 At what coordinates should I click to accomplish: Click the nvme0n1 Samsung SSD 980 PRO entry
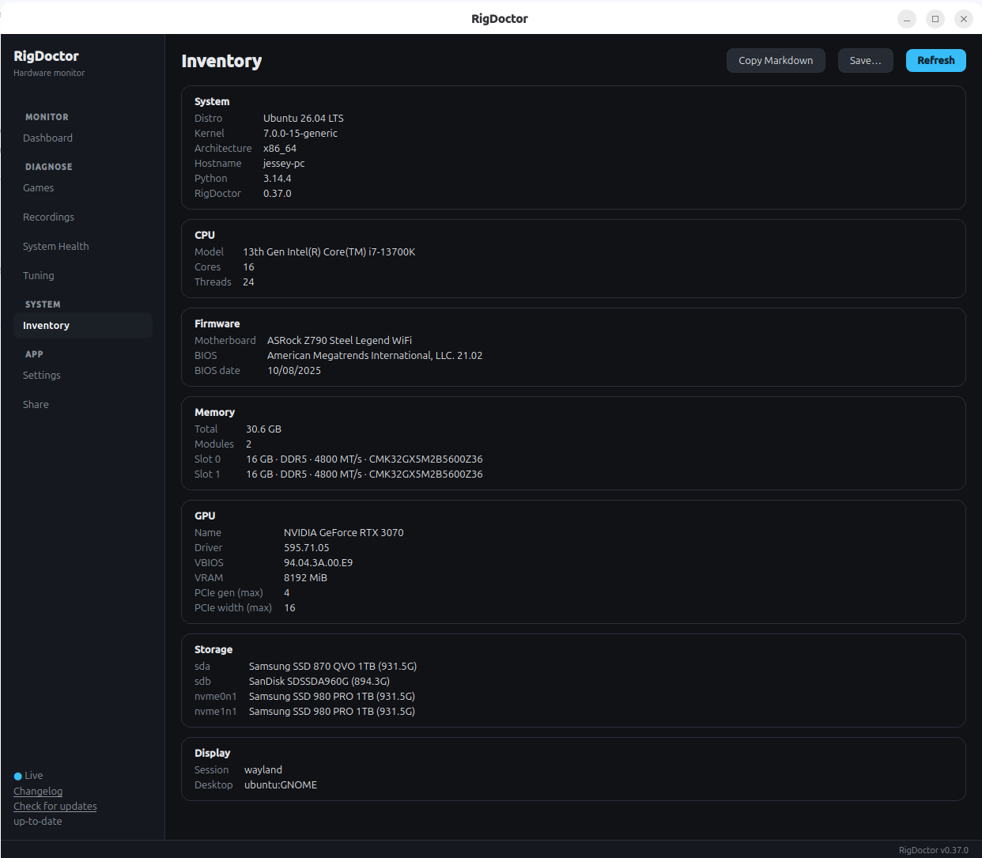[332, 696]
